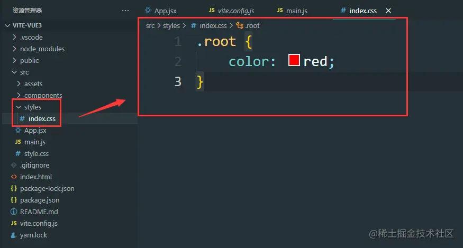Image resolution: width=463 pixels, height=248 pixels.
Task: Open the red color swatch picker
Action: (294, 60)
